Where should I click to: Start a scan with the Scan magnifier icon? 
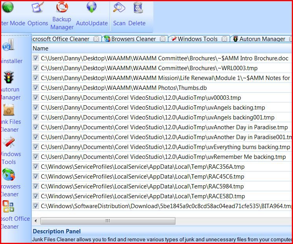[119, 7]
